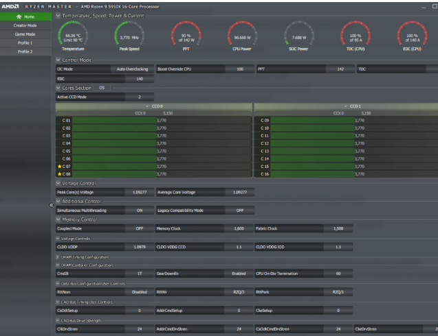Click RttNom Disabled value

click(x=140, y=292)
